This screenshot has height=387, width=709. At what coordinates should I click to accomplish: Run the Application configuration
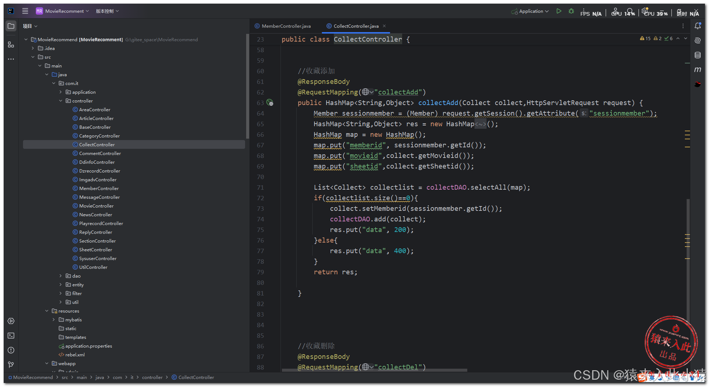pyautogui.click(x=559, y=11)
